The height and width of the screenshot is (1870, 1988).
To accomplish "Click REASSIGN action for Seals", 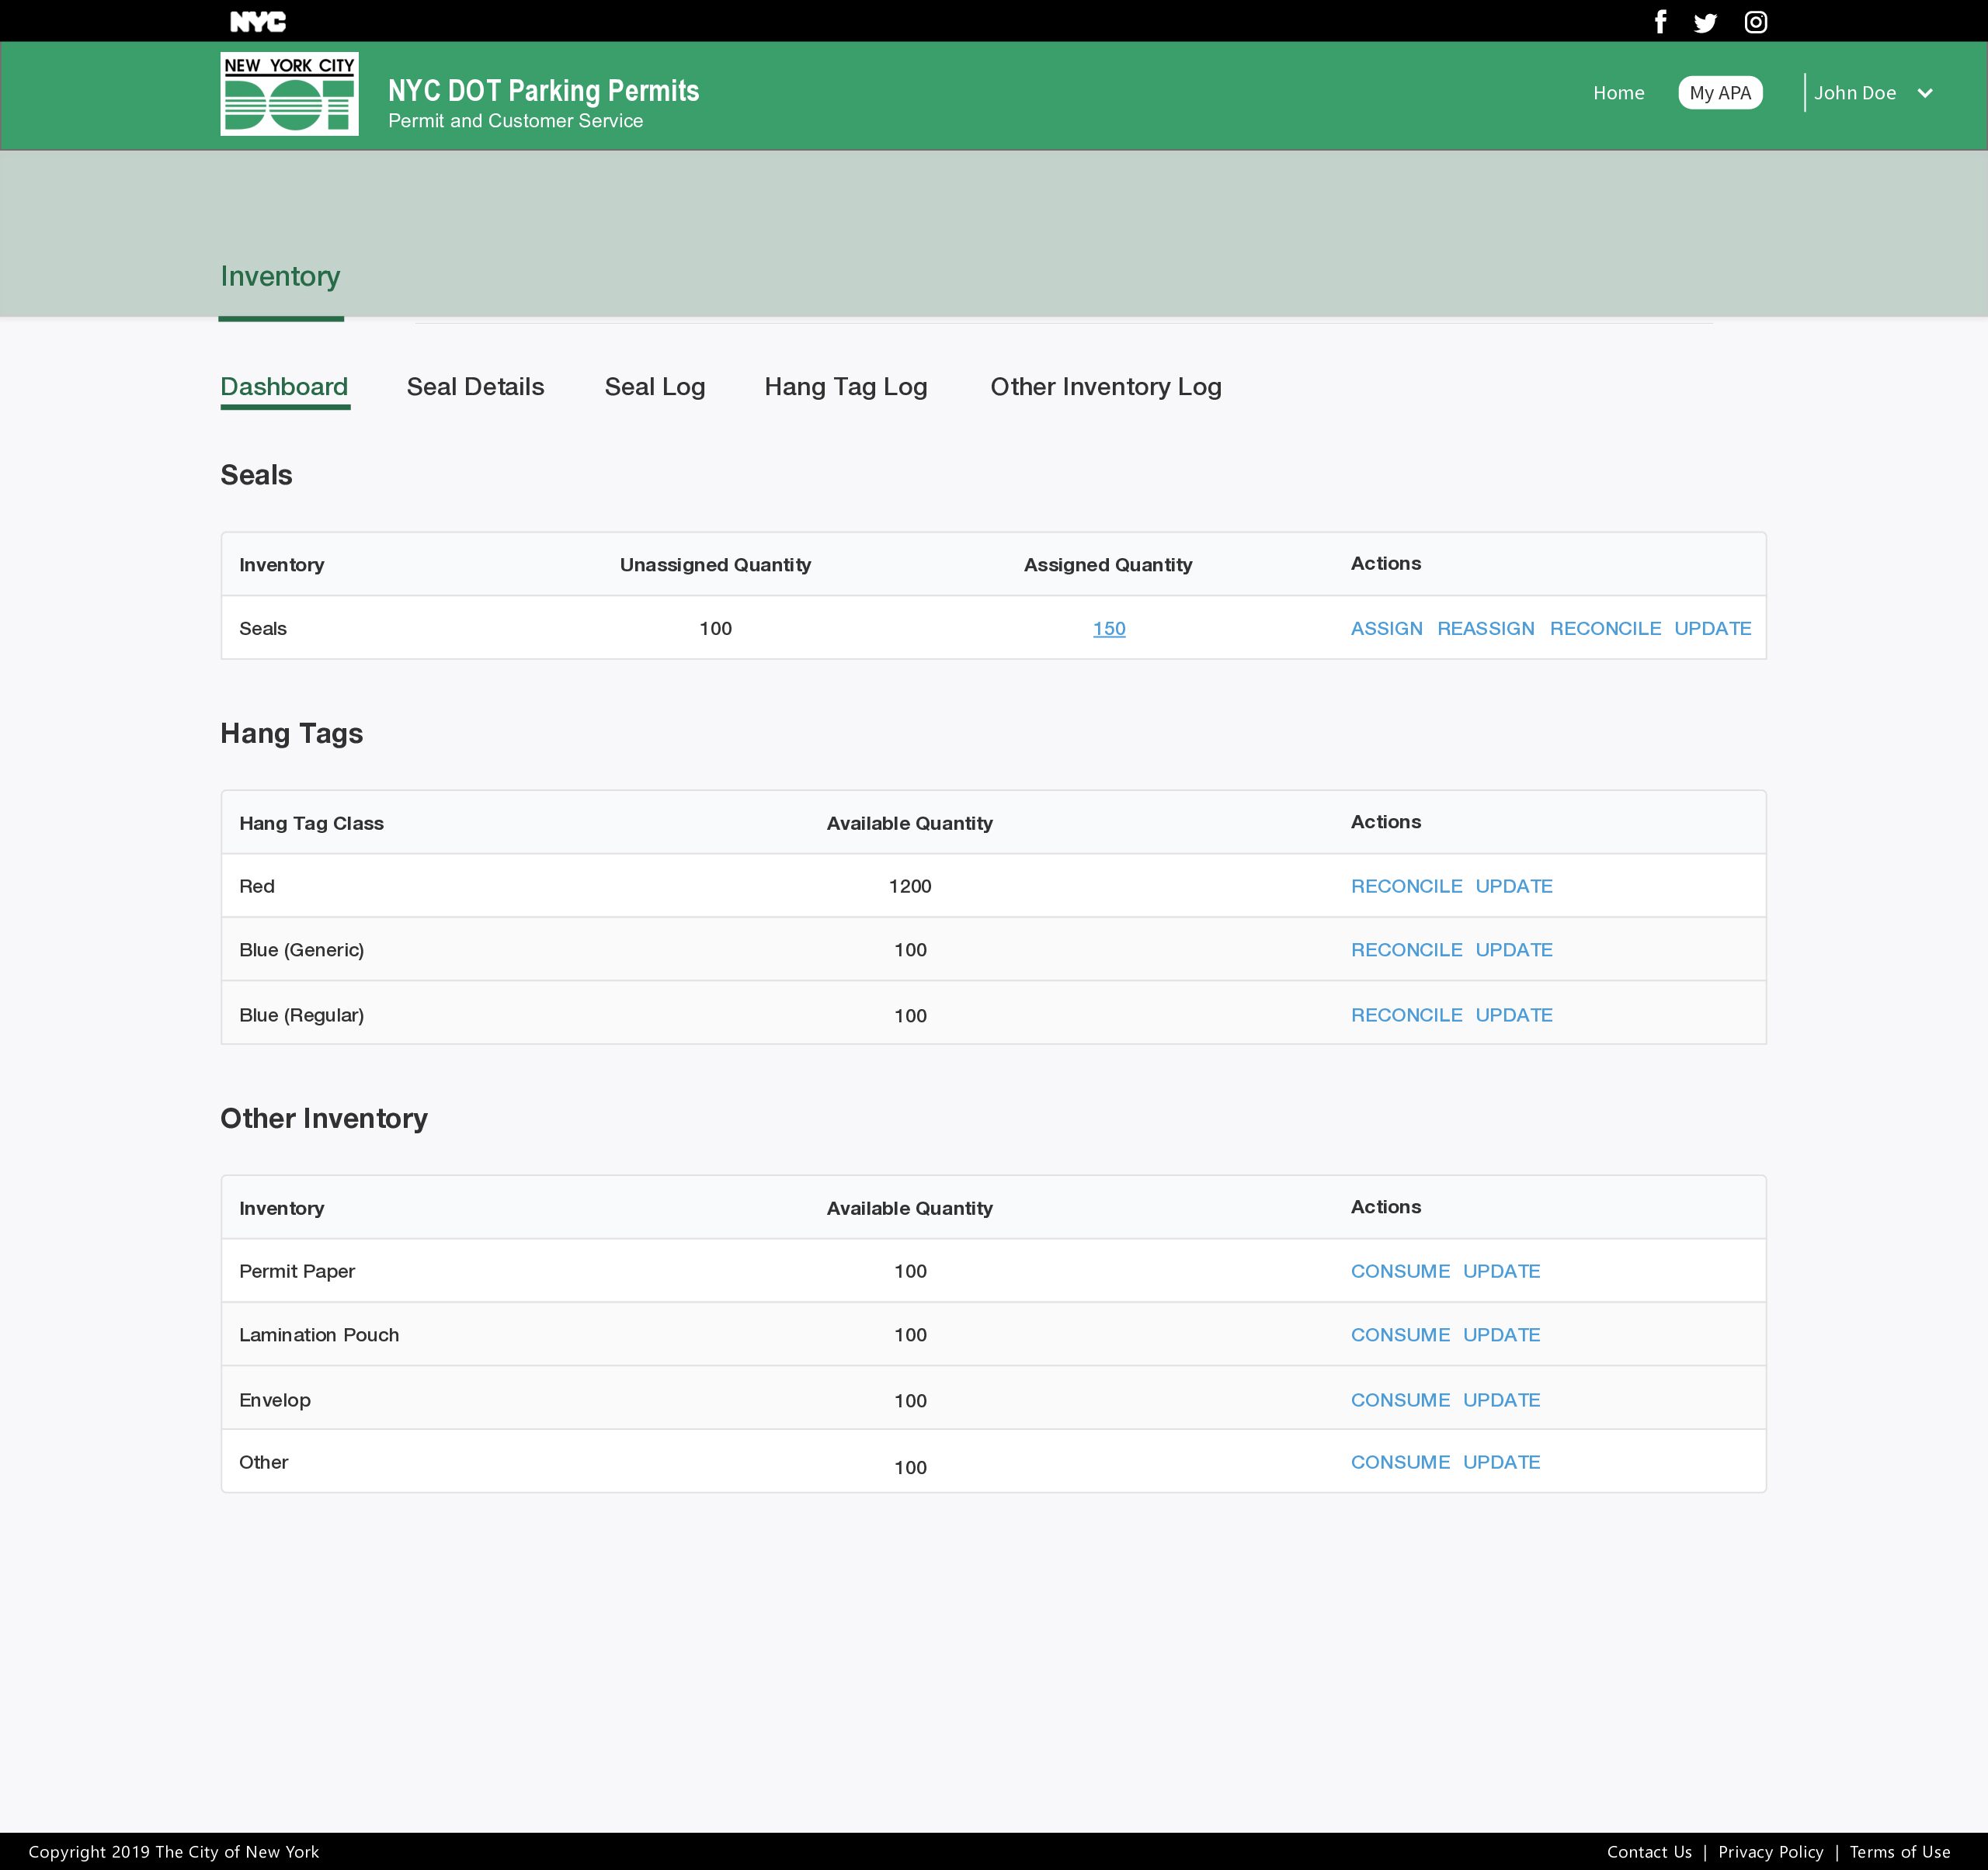I will tap(1485, 629).
